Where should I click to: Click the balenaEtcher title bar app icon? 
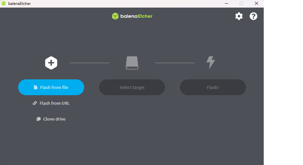[4, 4]
